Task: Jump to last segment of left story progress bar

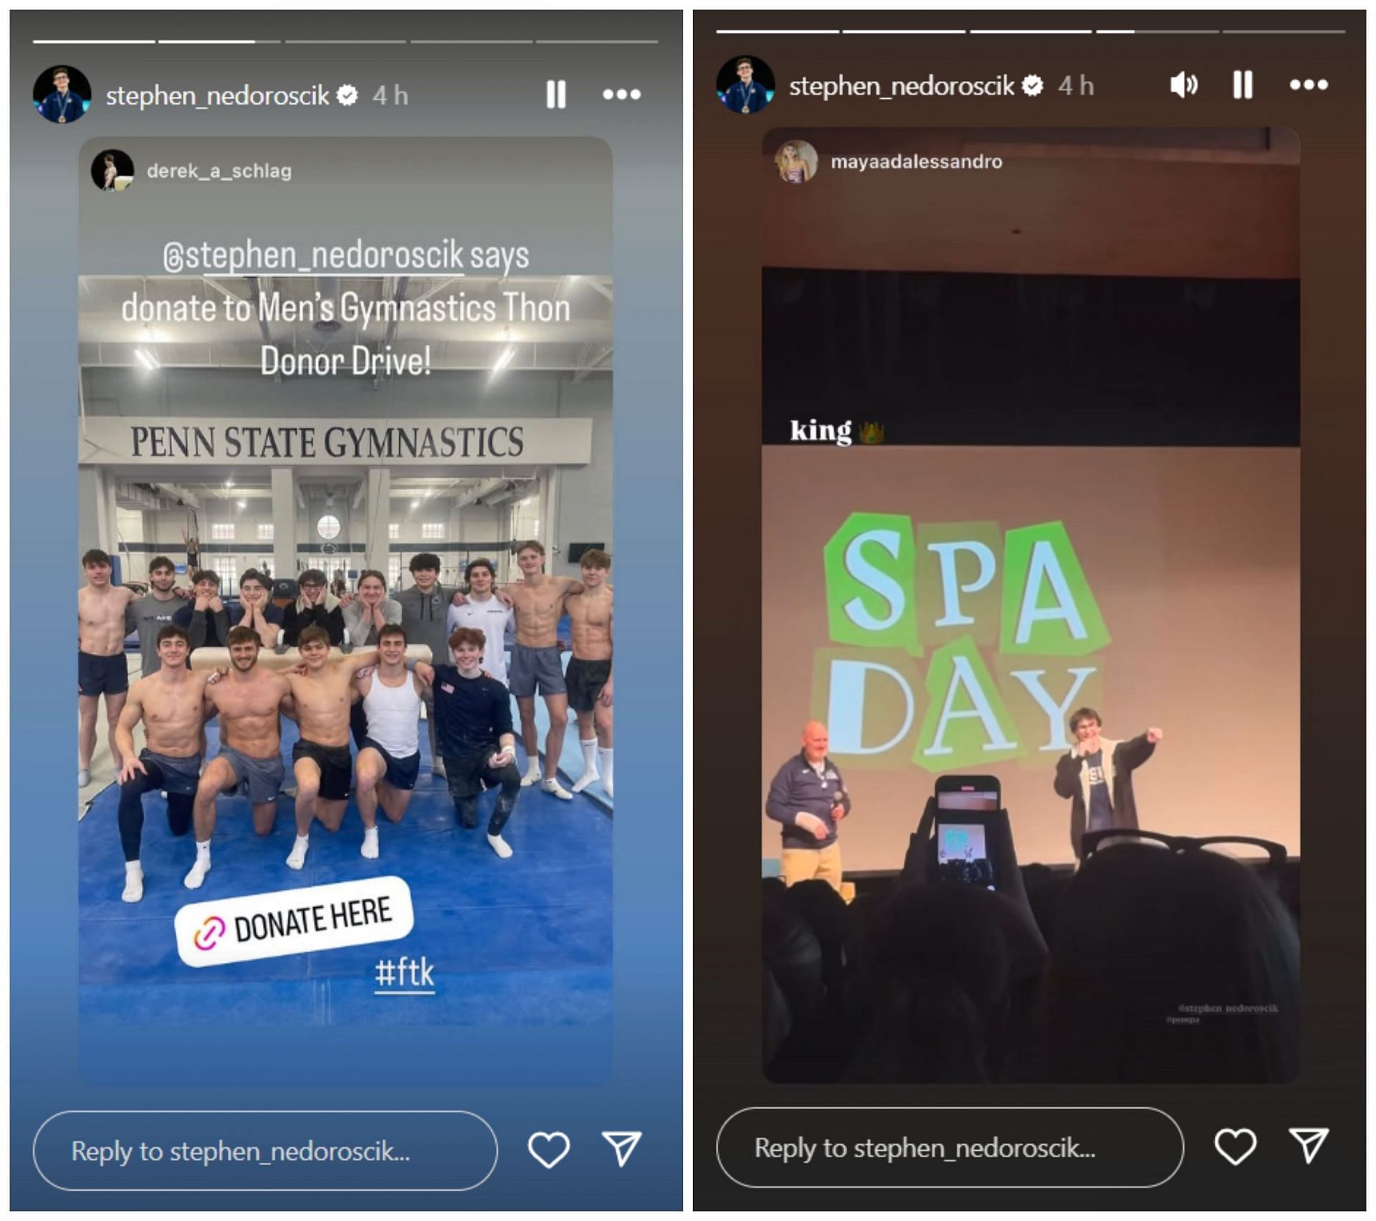Action: (x=597, y=42)
